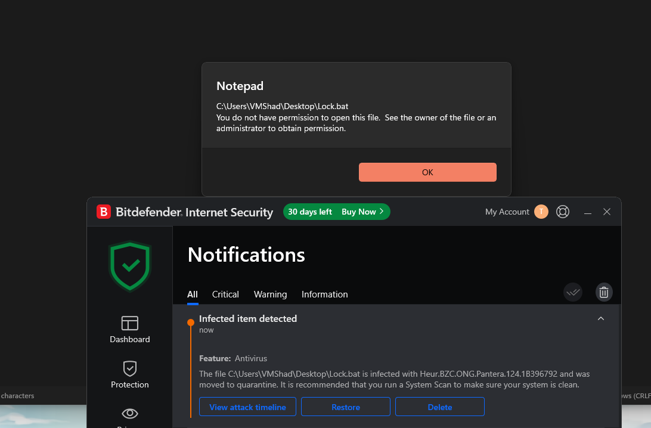Click the orange account avatar icon

tap(541, 212)
